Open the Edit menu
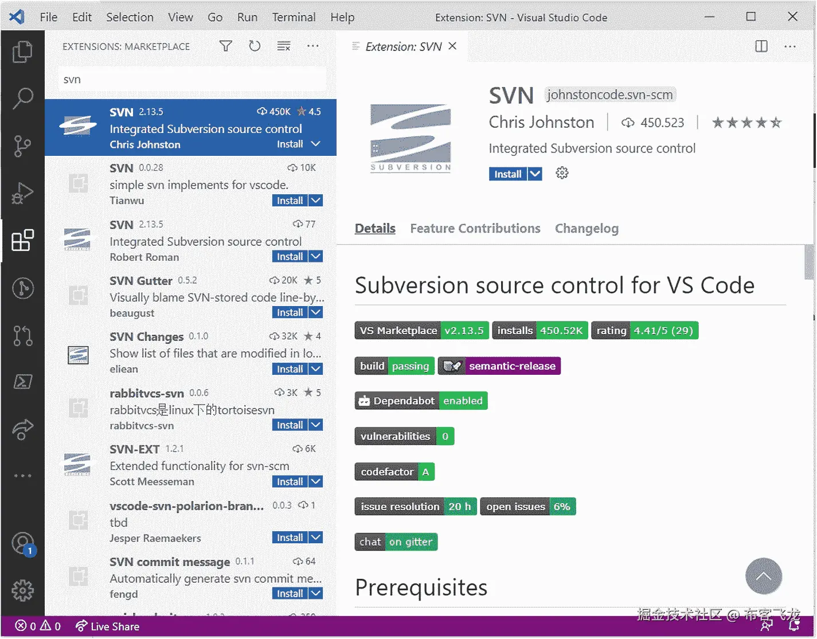Image resolution: width=817 pixels, height=639 pixels. [x=82, y=17]
